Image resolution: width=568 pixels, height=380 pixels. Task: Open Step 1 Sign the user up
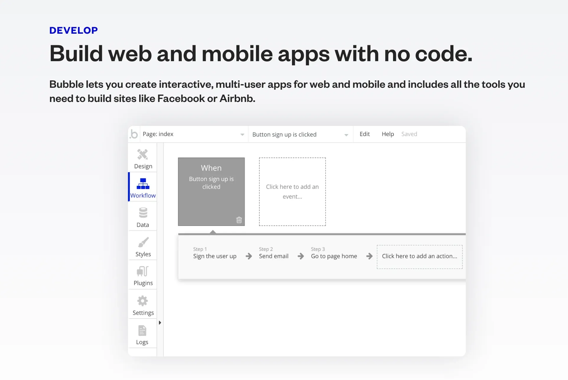point(215,253)
